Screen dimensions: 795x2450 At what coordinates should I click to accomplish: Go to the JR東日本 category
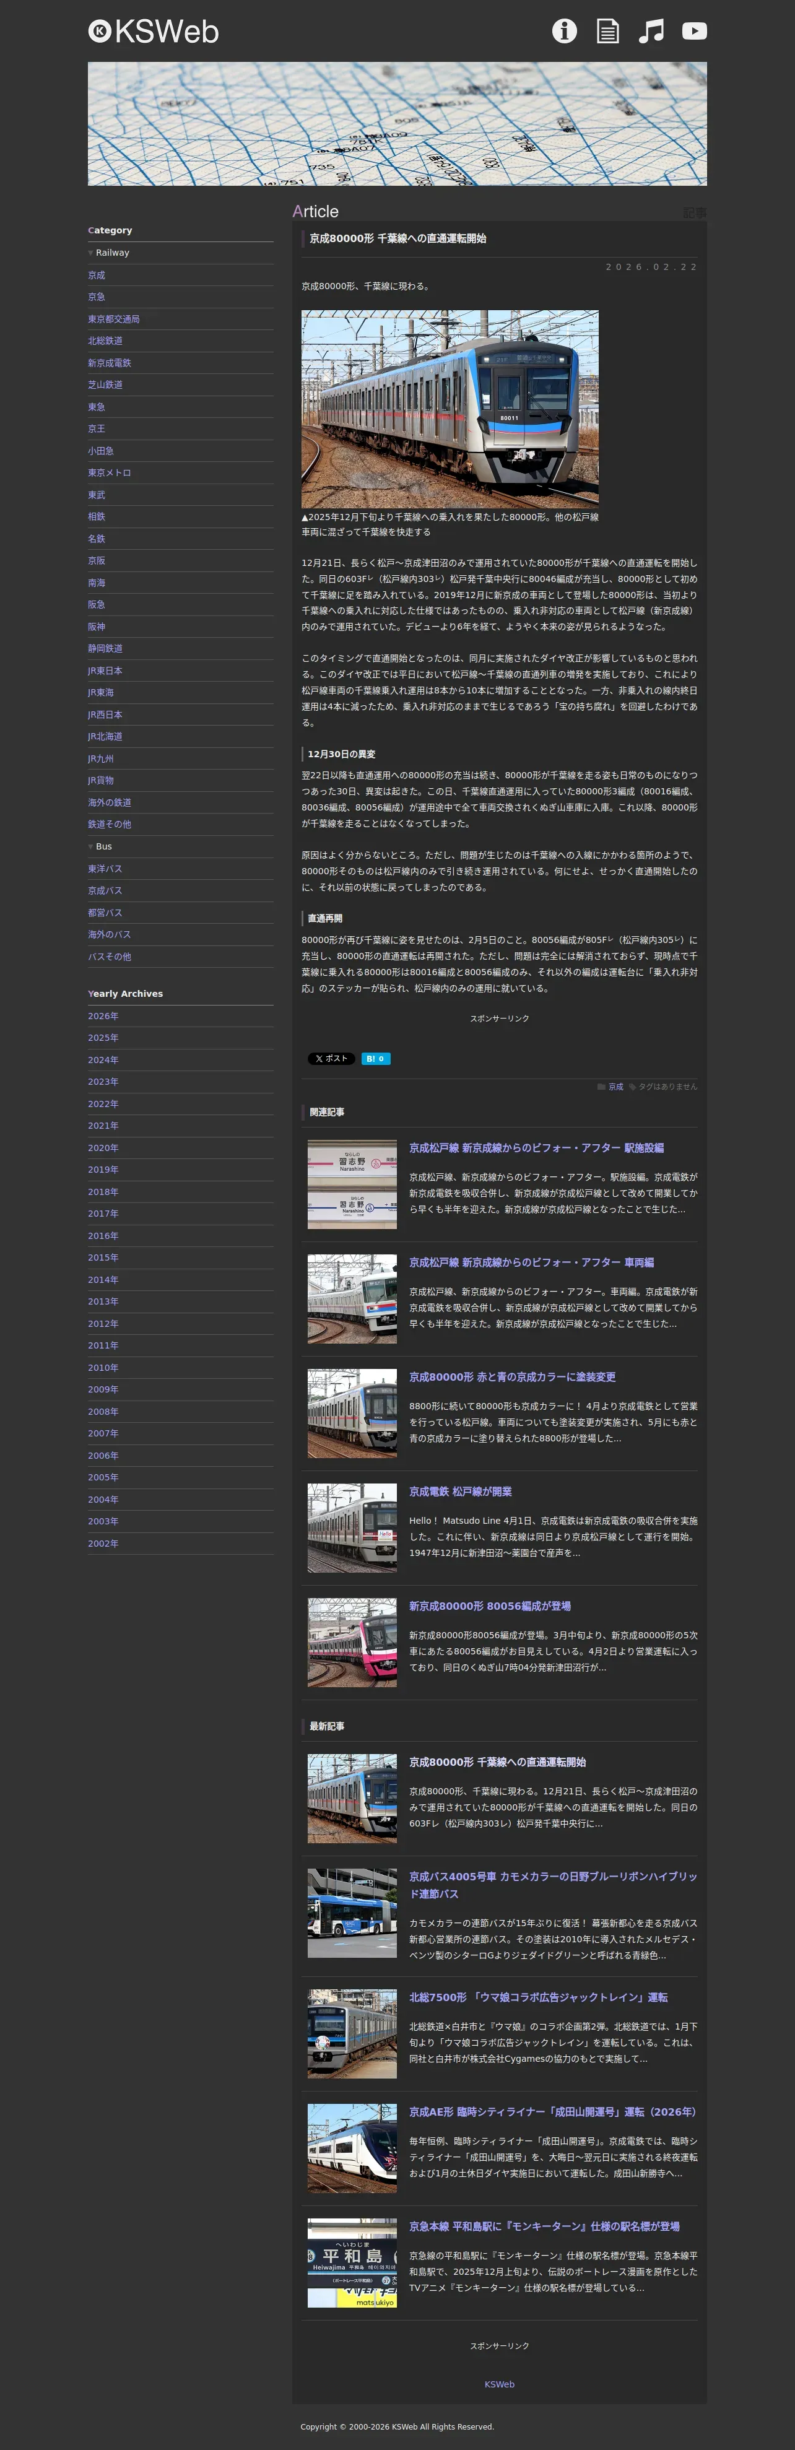(105, 671)
